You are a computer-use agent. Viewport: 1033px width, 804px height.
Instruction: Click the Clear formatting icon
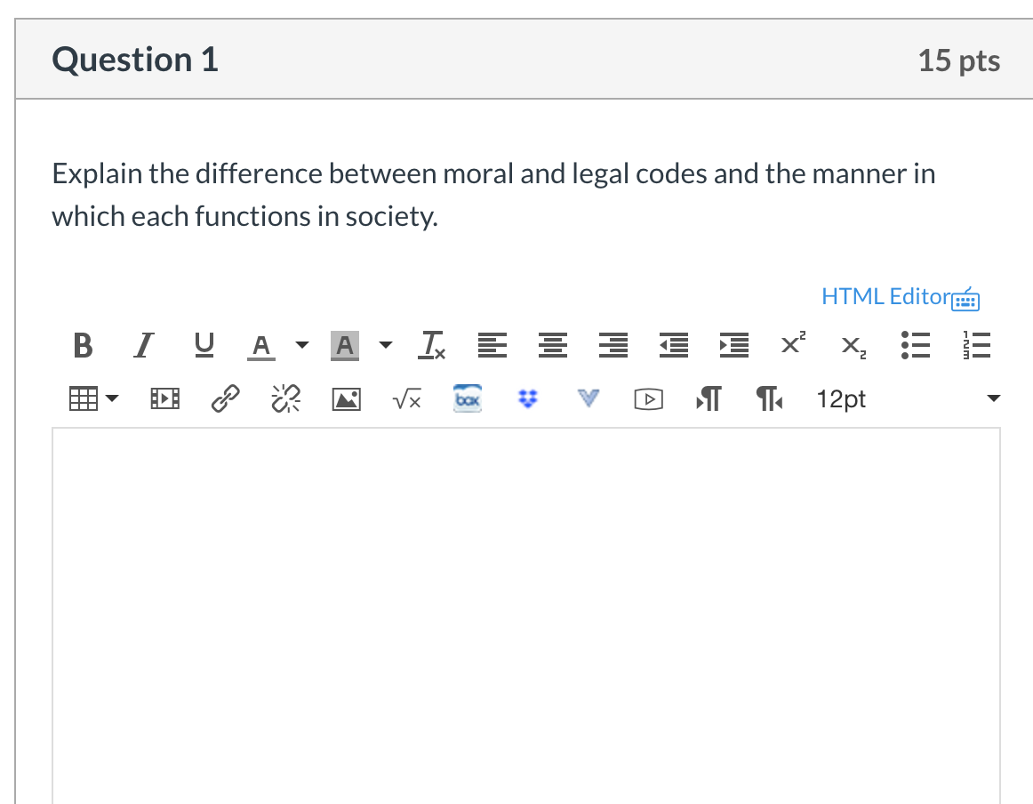pos(433,346)
